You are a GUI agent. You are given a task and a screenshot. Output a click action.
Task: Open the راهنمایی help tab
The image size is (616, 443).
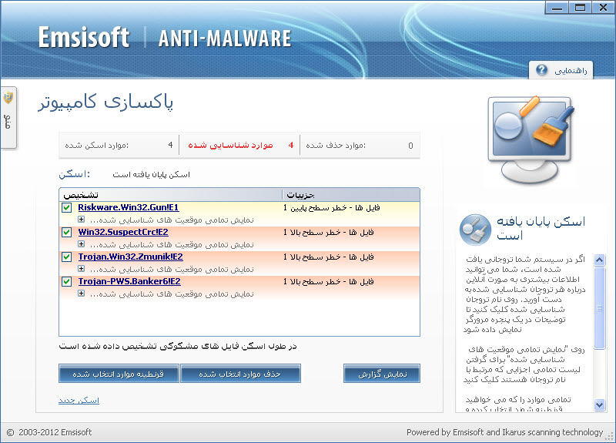(x=561, y=70)
